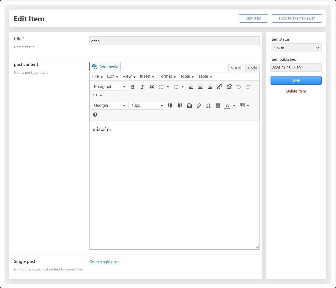Apply blockquote formatting
336x288 pixels.
coord(152,87)
